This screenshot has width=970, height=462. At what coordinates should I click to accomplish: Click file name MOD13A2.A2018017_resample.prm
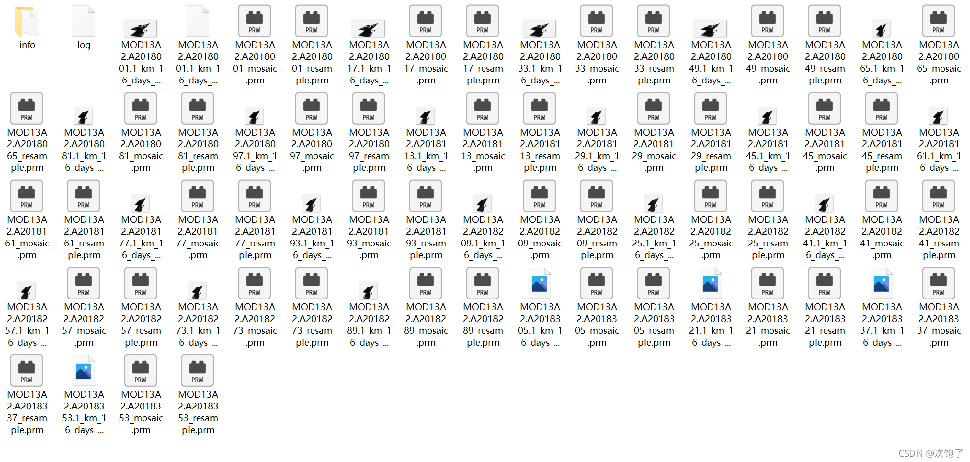click(483, 62)
